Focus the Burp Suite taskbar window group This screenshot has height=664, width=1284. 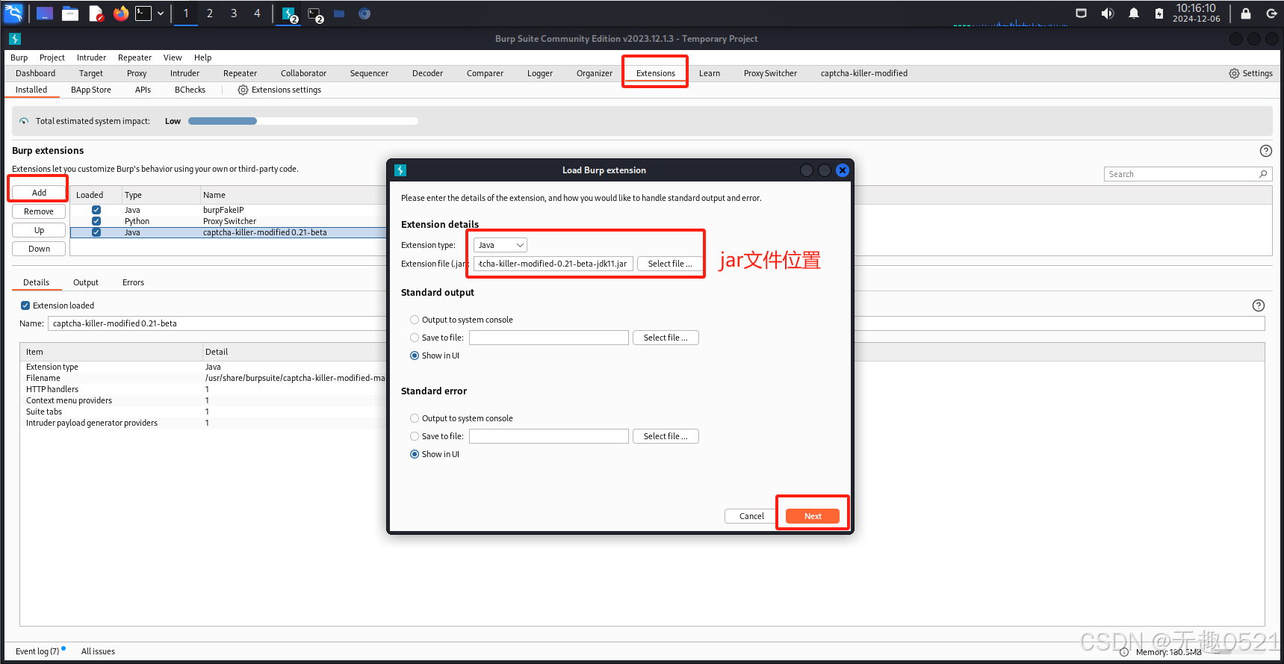[290, 14]
